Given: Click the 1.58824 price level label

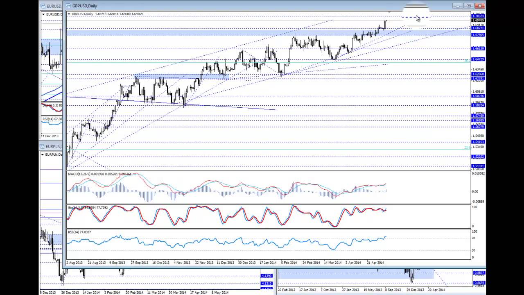Looking at the screenshot, I should pos(478,105).
